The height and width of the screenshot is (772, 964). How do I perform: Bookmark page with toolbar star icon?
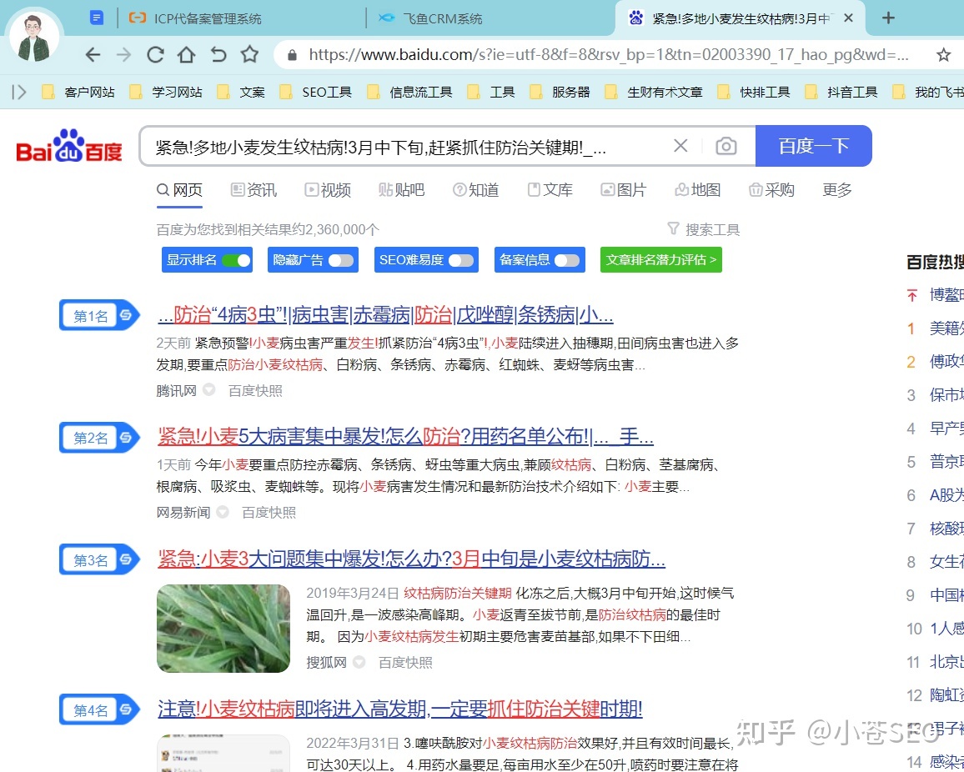click(249, 55)
